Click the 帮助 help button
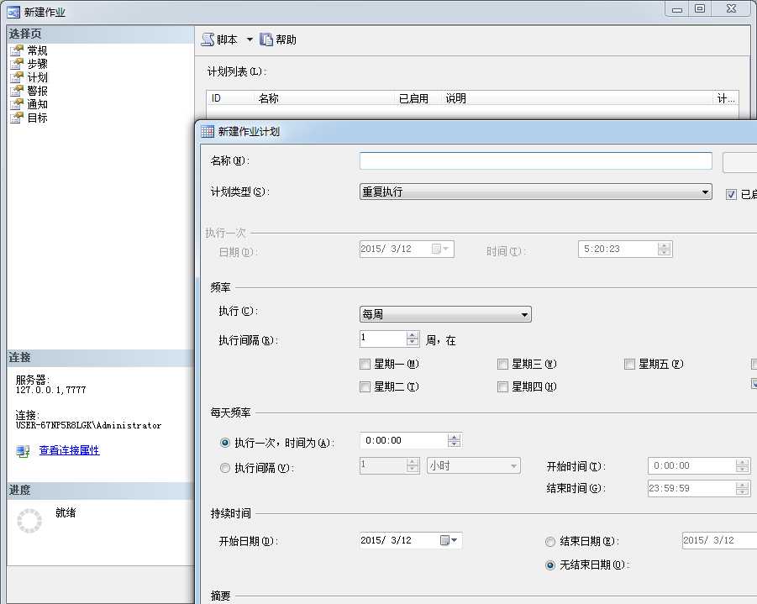 (x=278, y=39)
